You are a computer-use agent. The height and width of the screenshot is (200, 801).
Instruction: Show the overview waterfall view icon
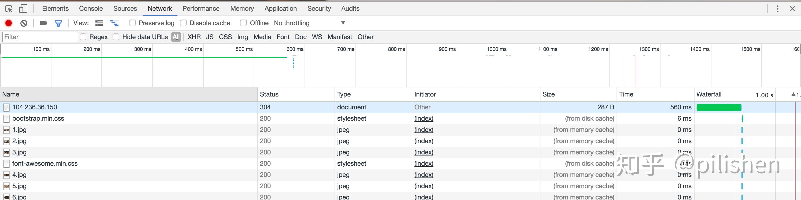click(114, 23)
